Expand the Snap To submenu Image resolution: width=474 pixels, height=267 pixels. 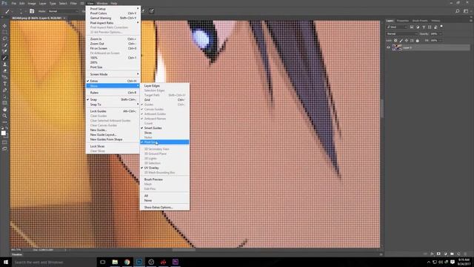(x=113, y=105)
